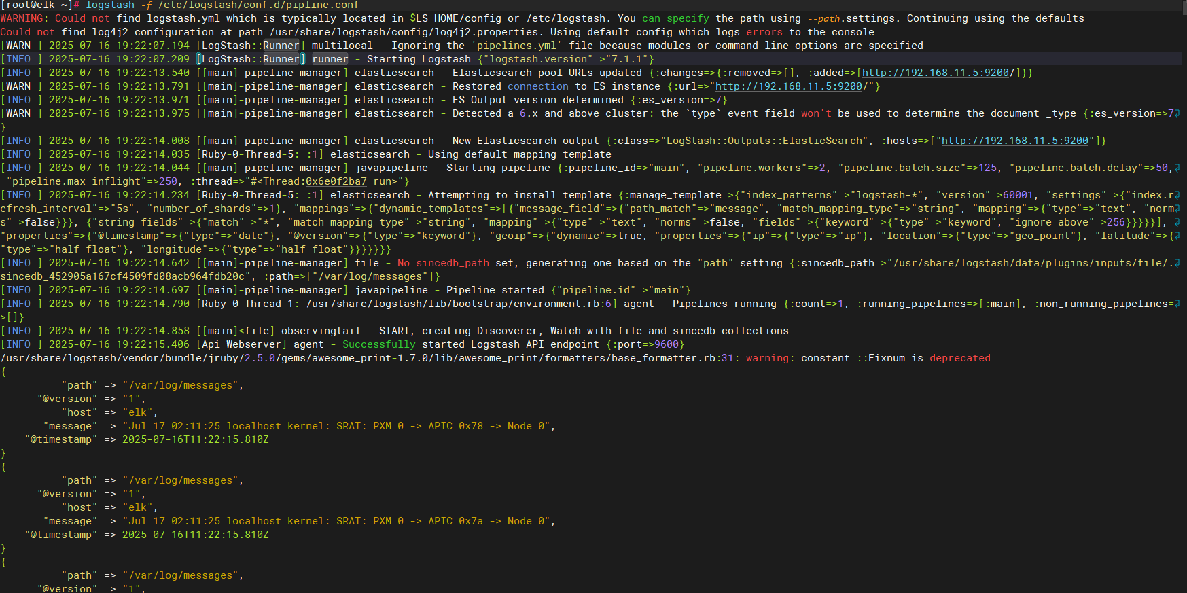Screen dimensions: 1187x593
Task: Click the highlighted 'runner' word
Action: pyautogui.click(x=330, y=59)
